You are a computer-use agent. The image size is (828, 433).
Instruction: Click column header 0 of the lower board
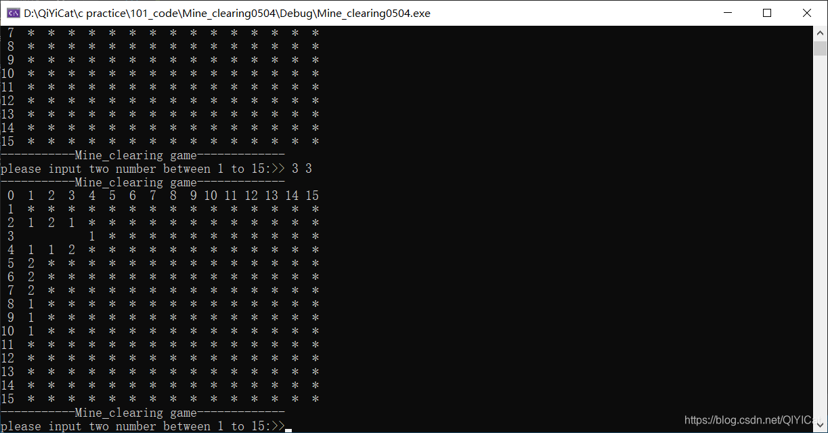(11, 196)
